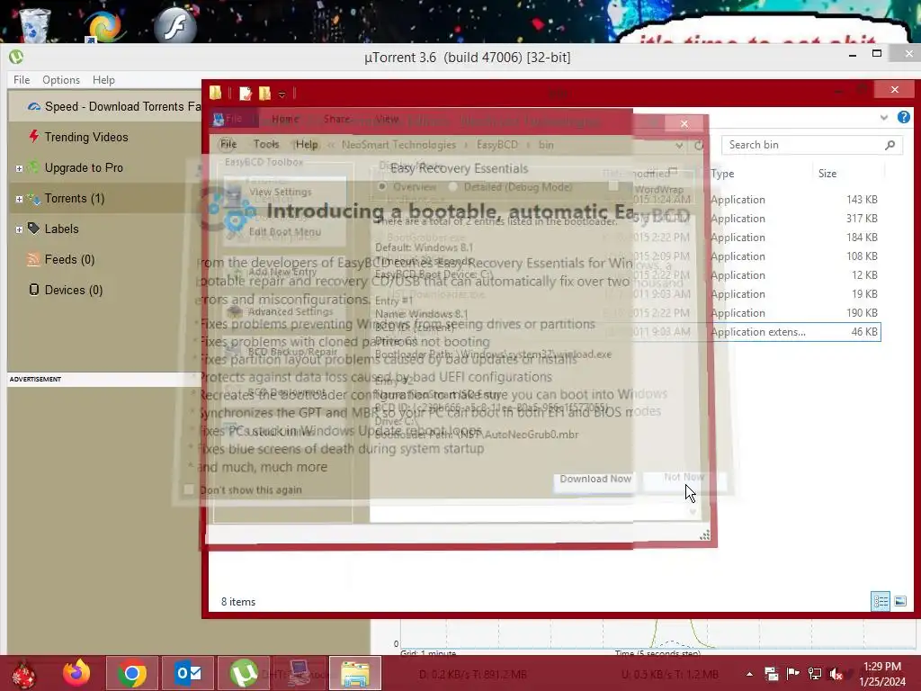The height and width of the screenshot is (691, 921).
Task: Click the Labels tag icon
Action: point(33,229)
